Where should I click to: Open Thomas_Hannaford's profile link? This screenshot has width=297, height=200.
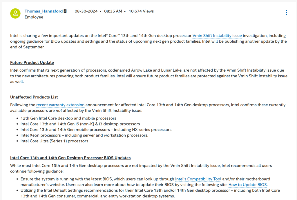pyautogui.click(x=44, y=11)
